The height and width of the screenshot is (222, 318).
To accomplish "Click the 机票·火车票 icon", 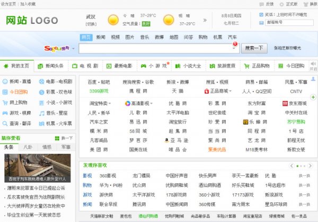I will (x=41, y=124).
